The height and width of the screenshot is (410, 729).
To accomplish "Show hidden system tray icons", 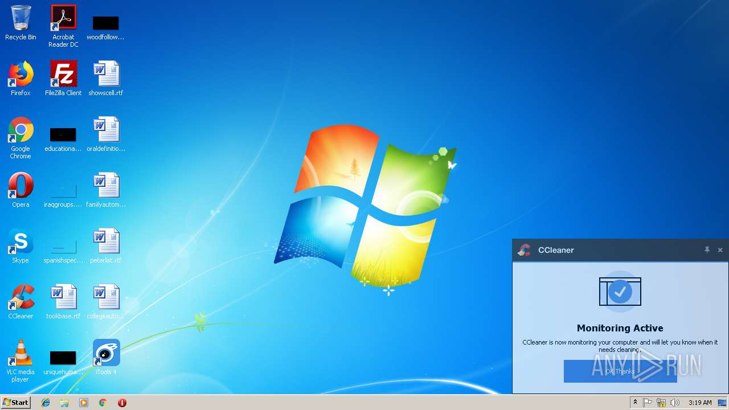I will [635, 402].
